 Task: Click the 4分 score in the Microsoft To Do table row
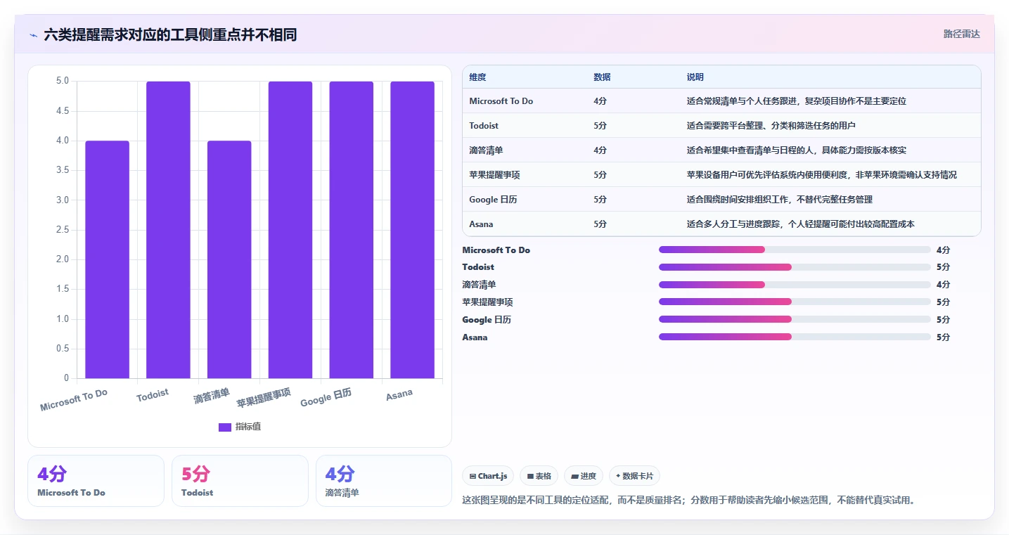coord(600,101)
